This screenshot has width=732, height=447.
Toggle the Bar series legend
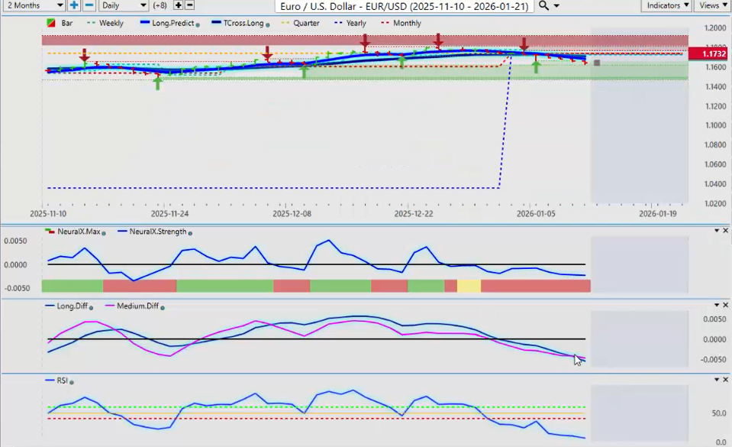click(x=60, y=24)
